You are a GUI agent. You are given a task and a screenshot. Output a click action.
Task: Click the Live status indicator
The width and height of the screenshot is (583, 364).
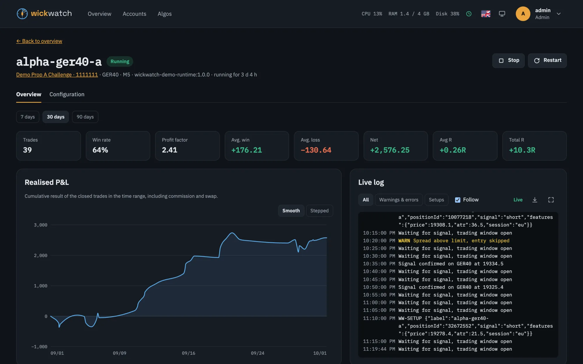[x=518, y=200]
